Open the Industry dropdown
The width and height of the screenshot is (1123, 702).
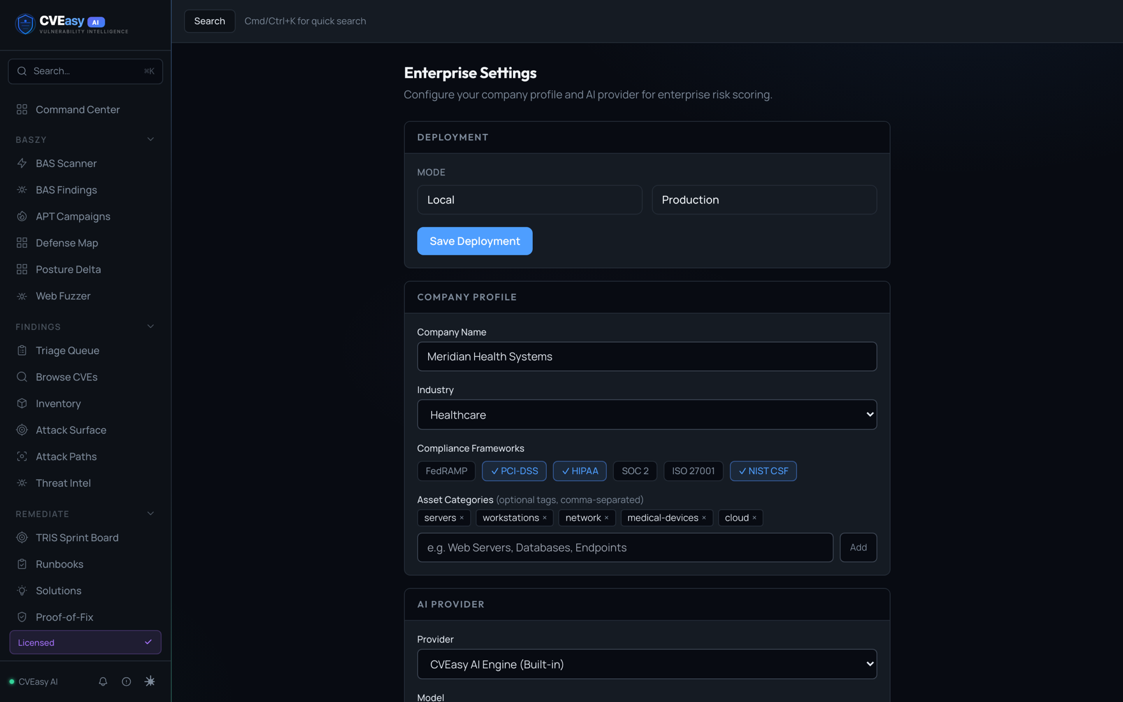pos(647,415)
